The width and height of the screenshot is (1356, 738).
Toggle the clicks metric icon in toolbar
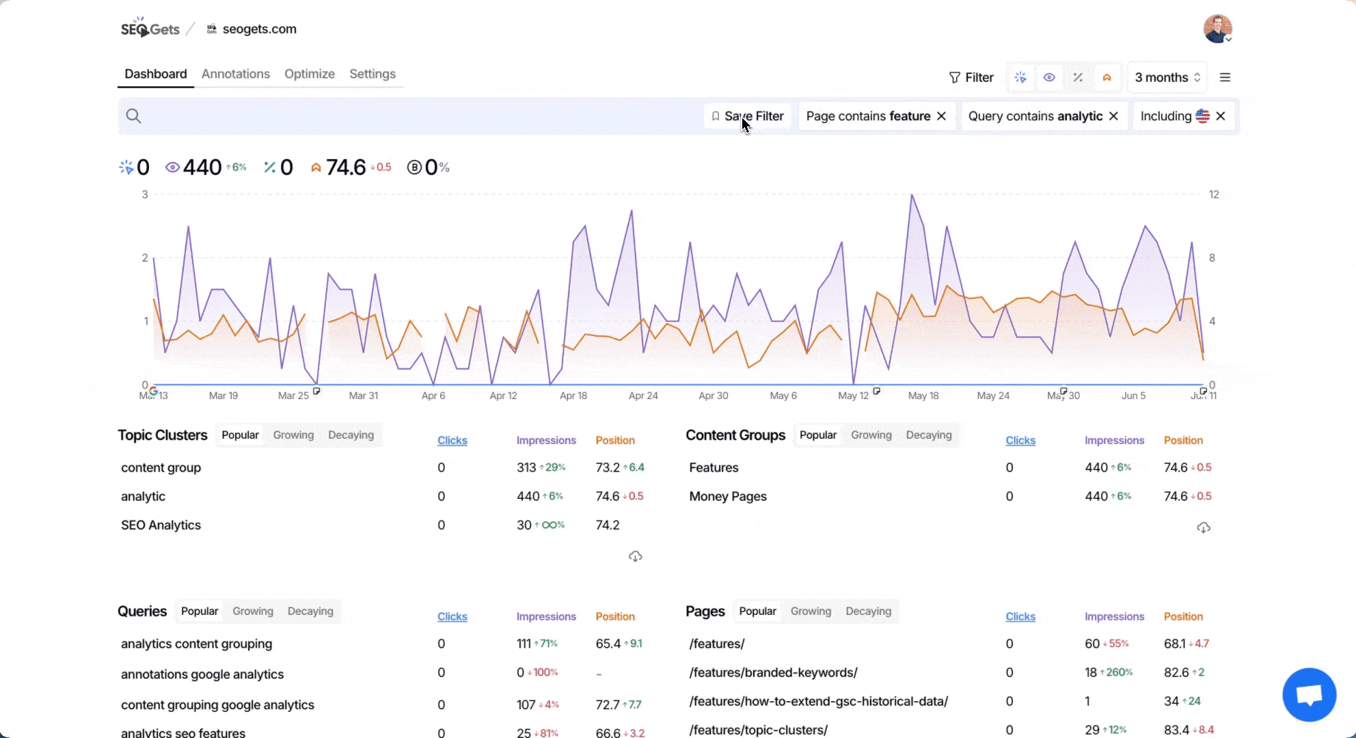coord(1020,77)
